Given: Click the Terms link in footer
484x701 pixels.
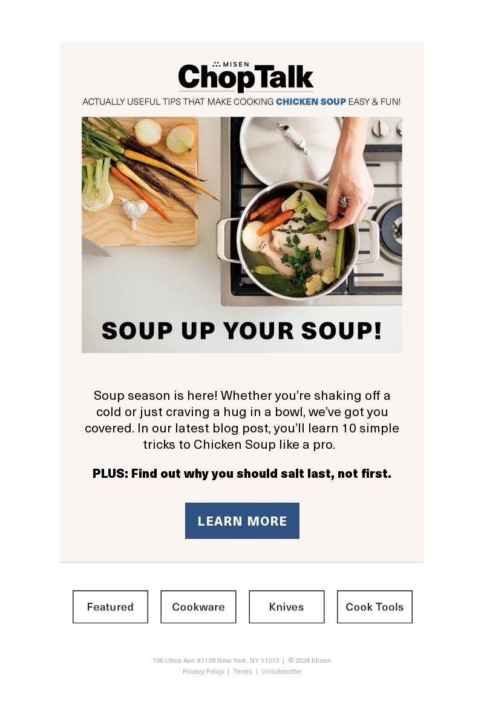Looking at the screenshot, I should tap(243, 671).
